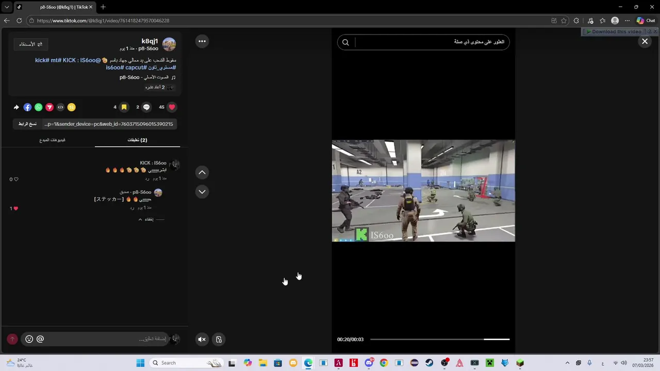Image resolution: width=660 pixels, height=371 pixels.
Task: Toggle the auto-scroll icon next to mute
Action: pos(219,339)
